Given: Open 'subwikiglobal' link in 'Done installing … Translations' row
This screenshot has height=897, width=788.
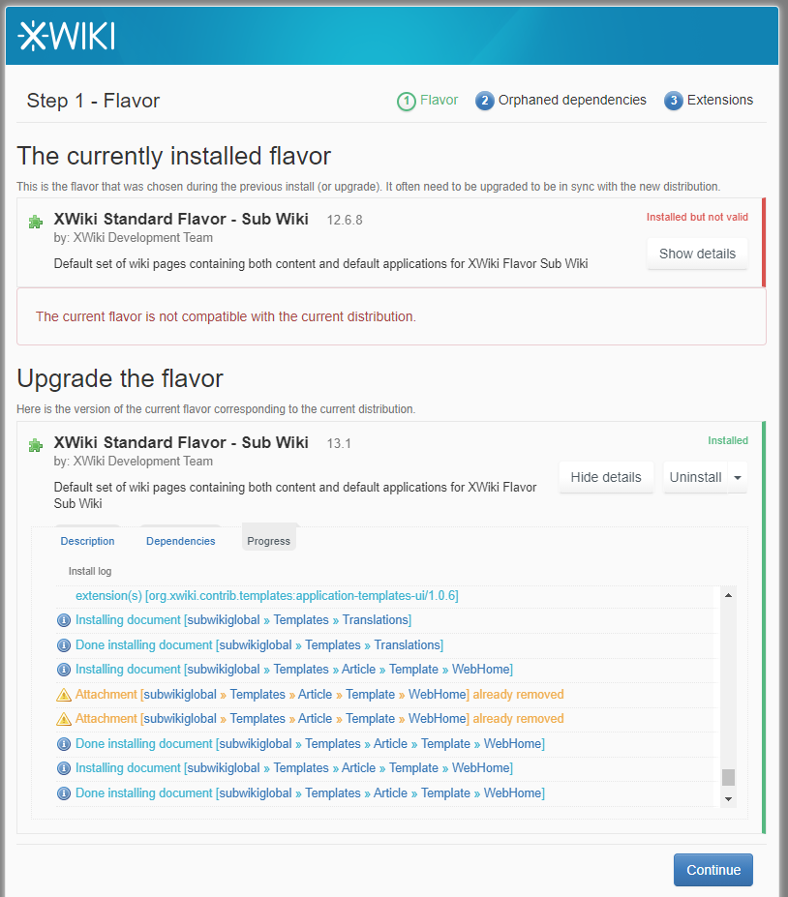Looking at the screenshot, I should (x=256, y=645).
